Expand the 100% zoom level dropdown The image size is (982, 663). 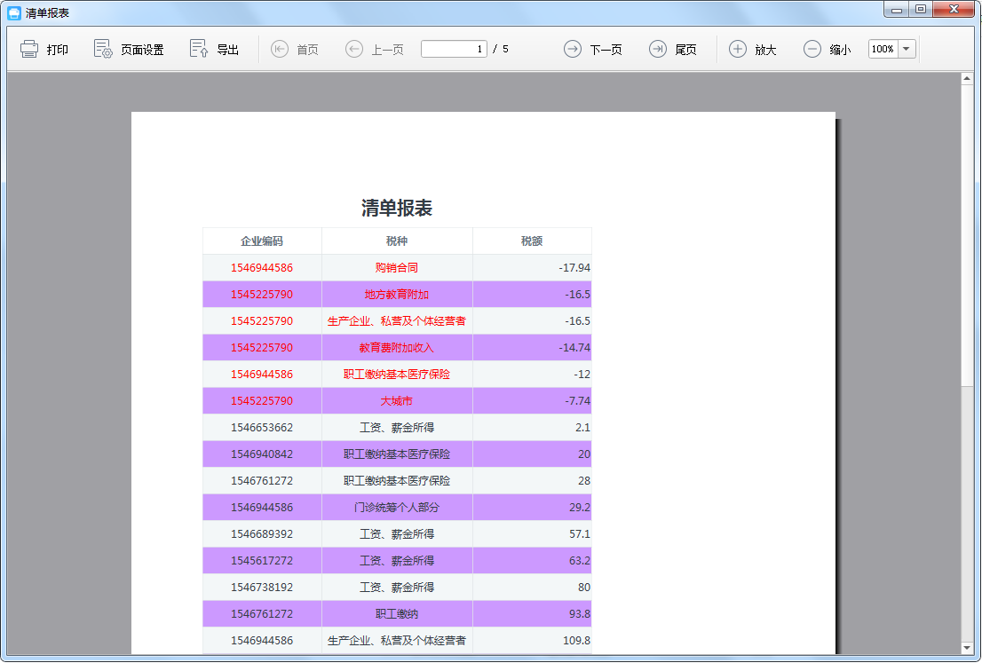(907, 49)
